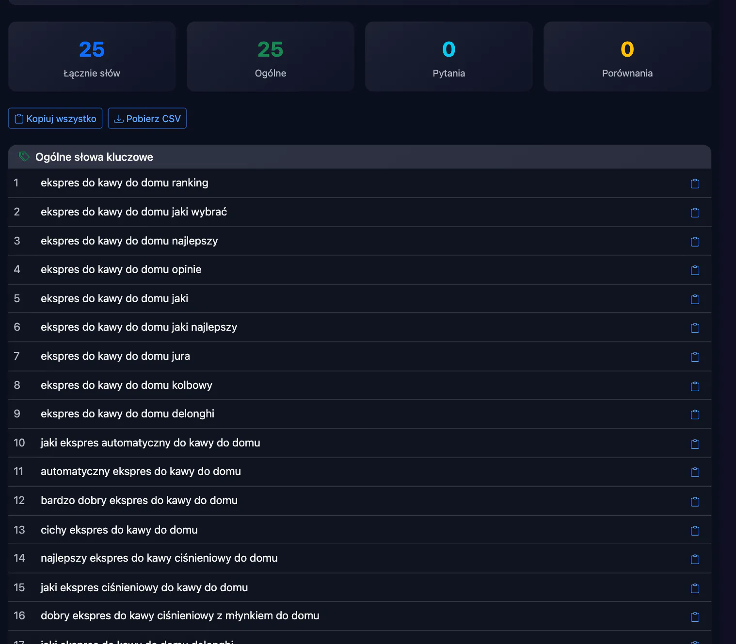The width and height of the screenshot is (736, 644).
Task: Copy keyword 'ekspres do kawy do domu ranking'
Action: point(695,184)
